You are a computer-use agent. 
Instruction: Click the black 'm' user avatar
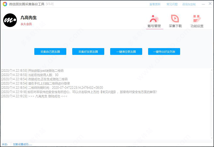[10, 20]
